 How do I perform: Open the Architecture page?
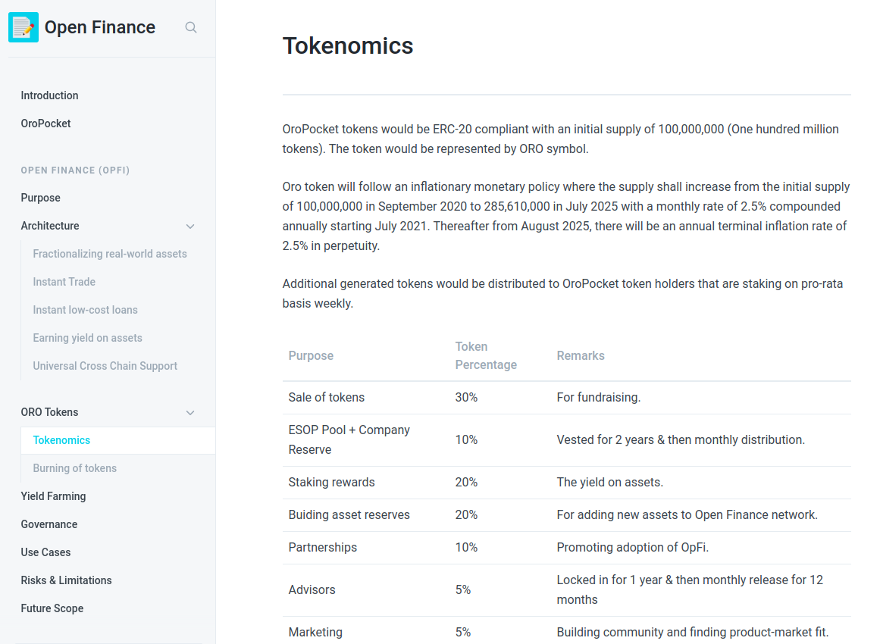tap(50, 226)
